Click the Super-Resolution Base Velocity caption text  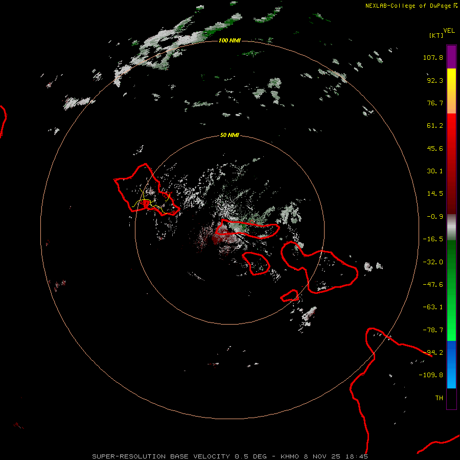pyautogui.click(x=230, y=456)
